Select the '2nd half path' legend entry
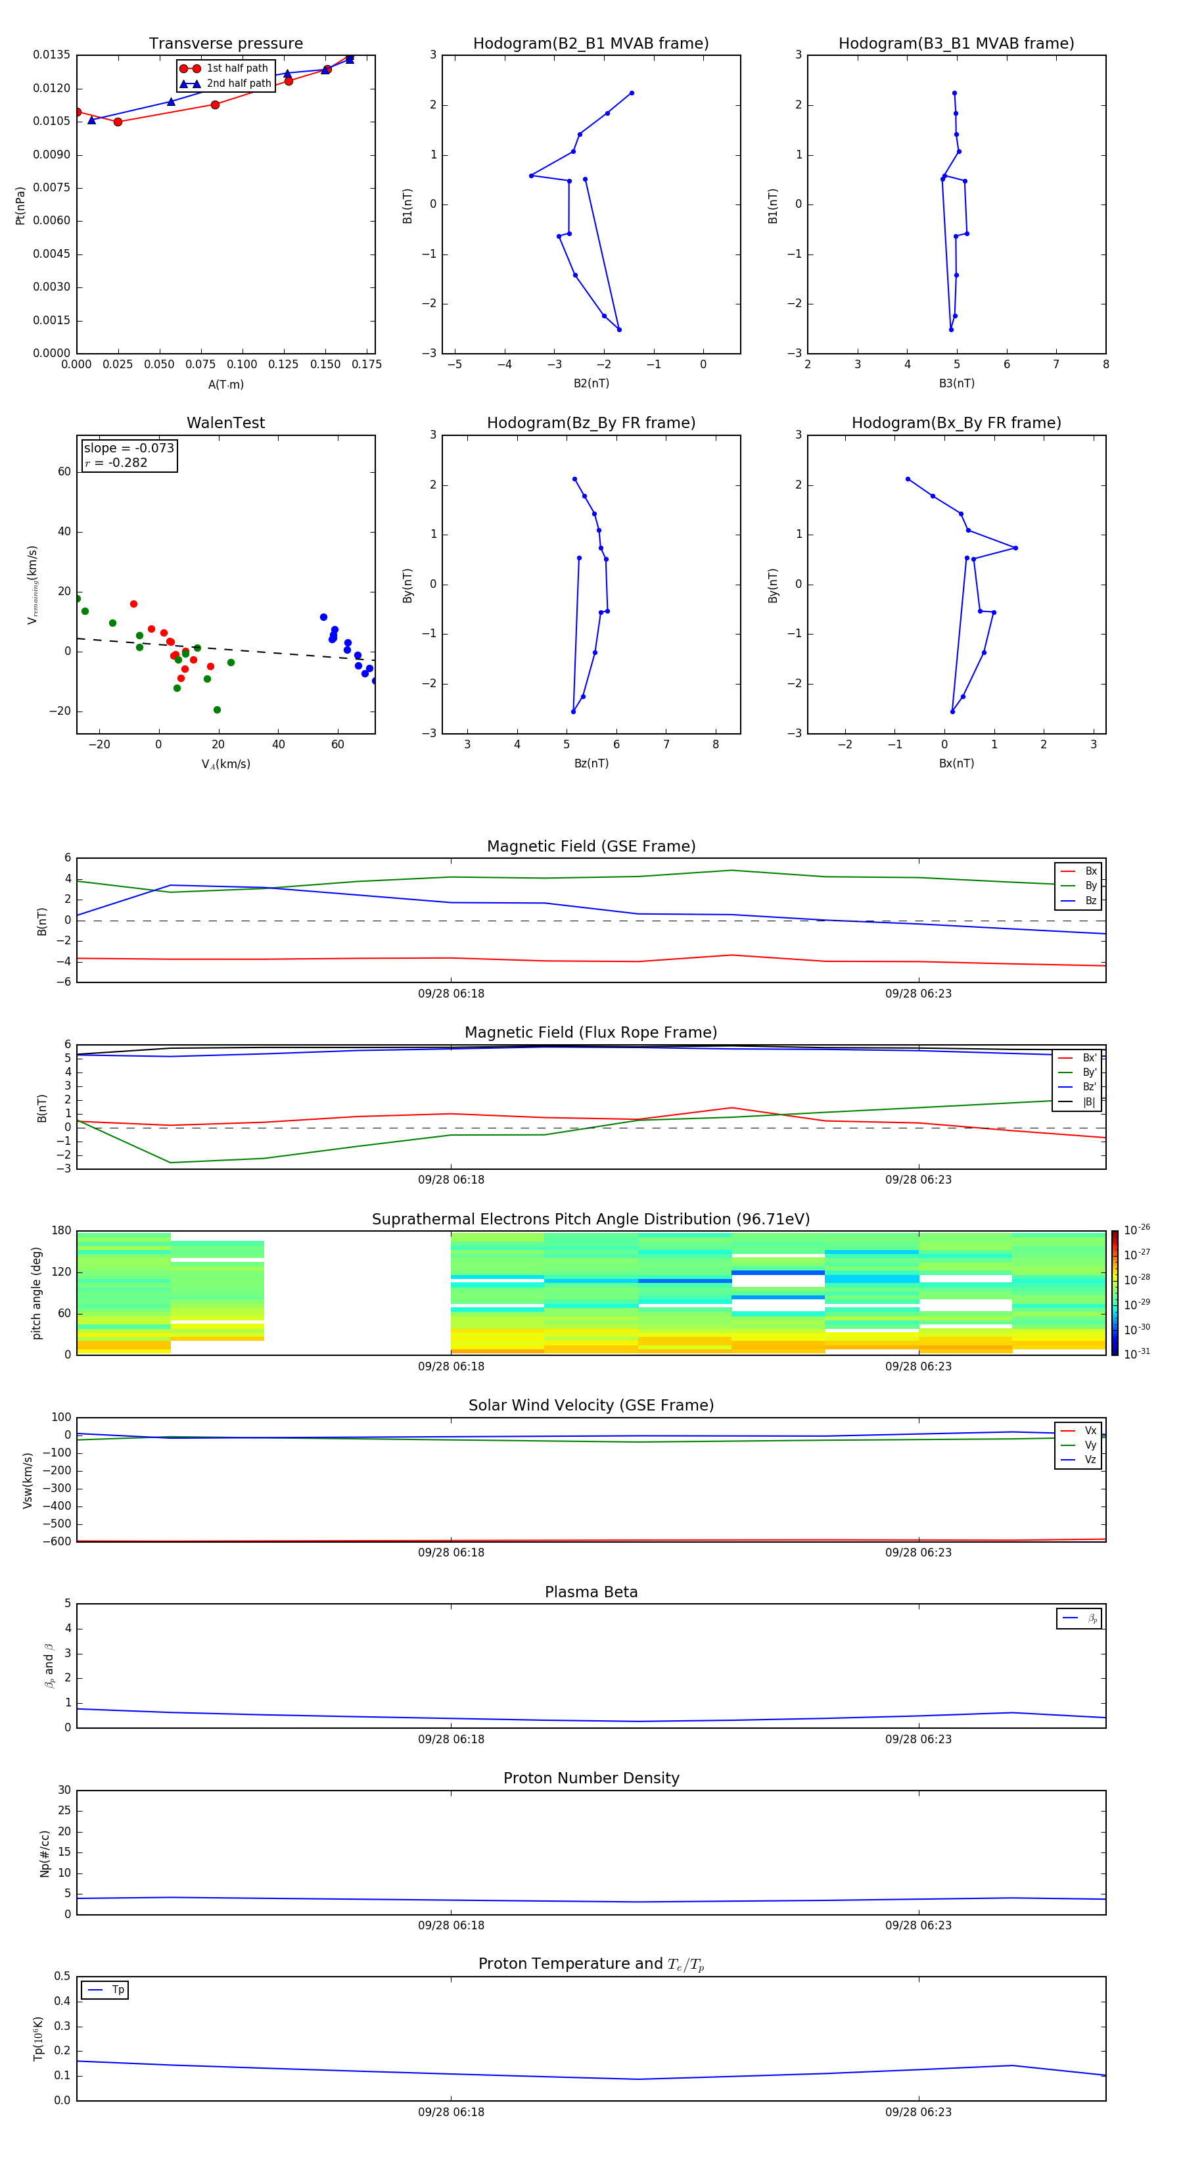The width and height of the screenshot is (1183, 2170). pyautogui.click(x=225, y=84)
